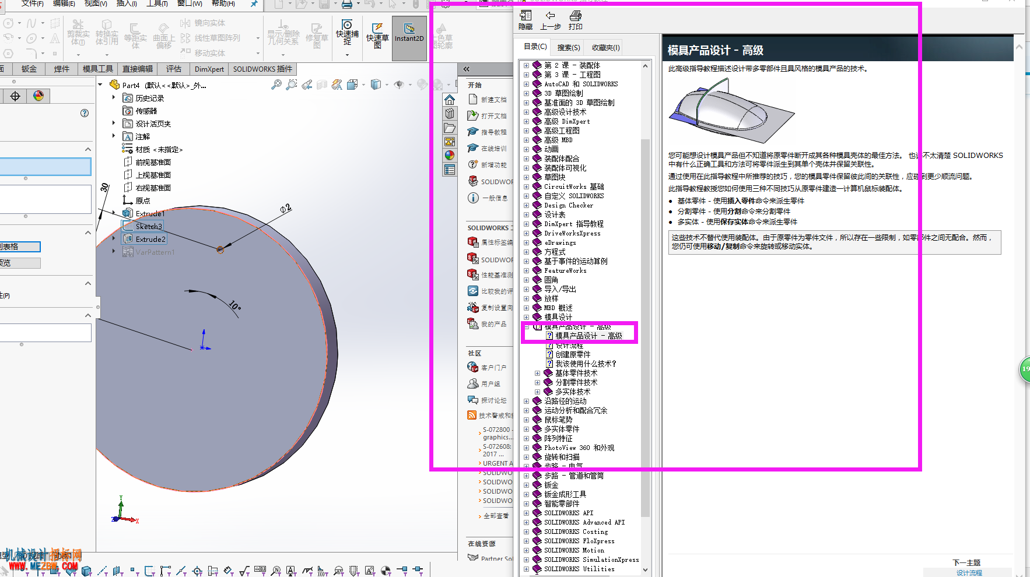Click the 快速捕捉 quick snaps icon
1030x577 pixels.
tap(347, 33)
